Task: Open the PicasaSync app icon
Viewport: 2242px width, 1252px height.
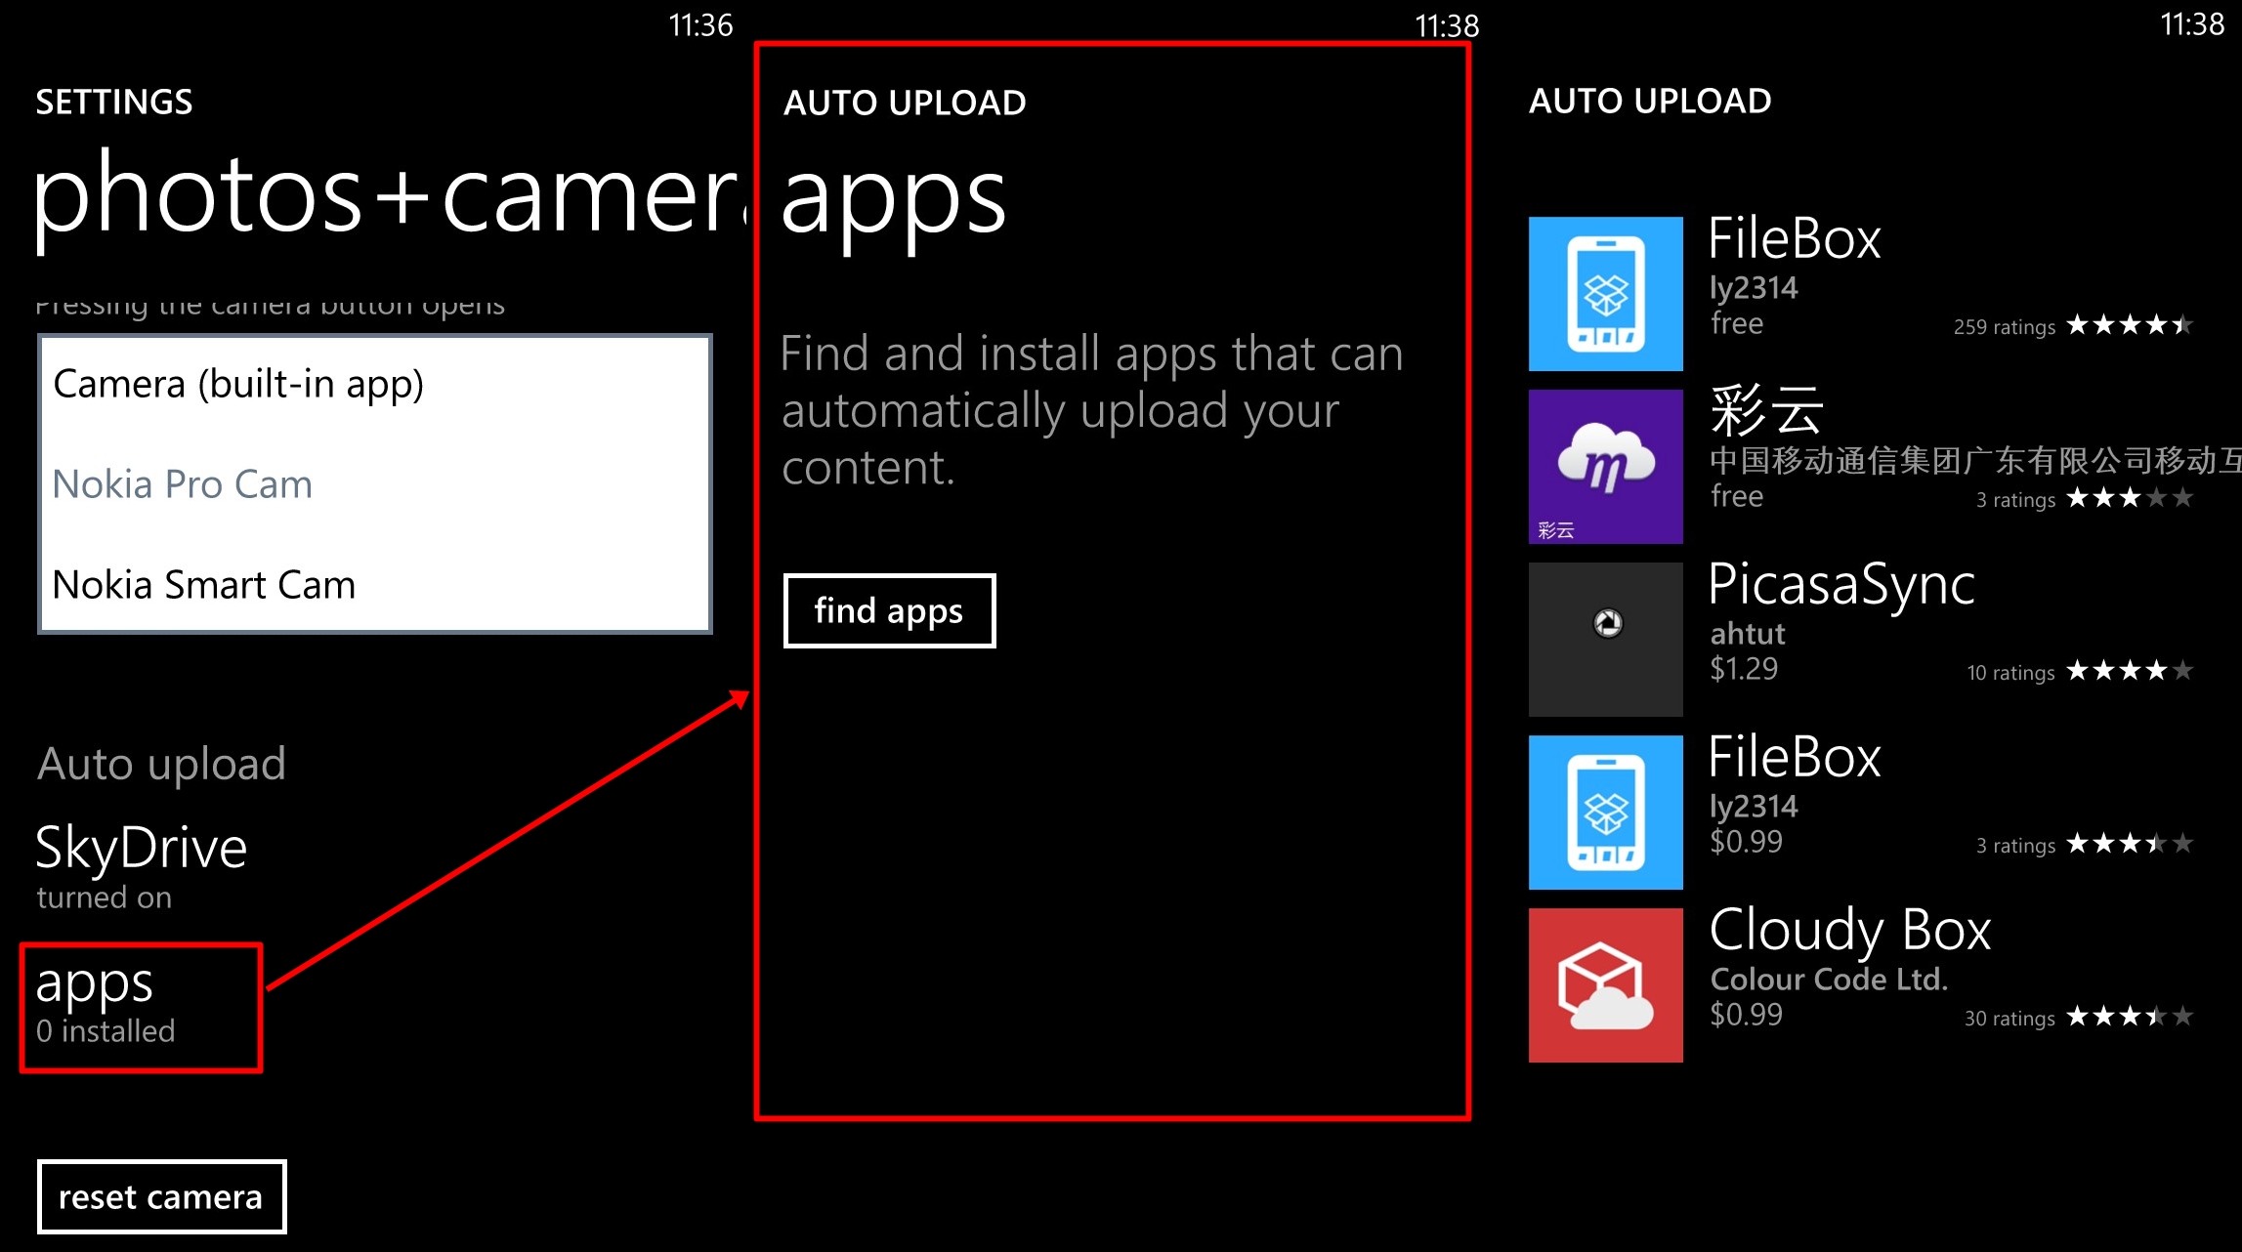Action: coord(1605,640)
